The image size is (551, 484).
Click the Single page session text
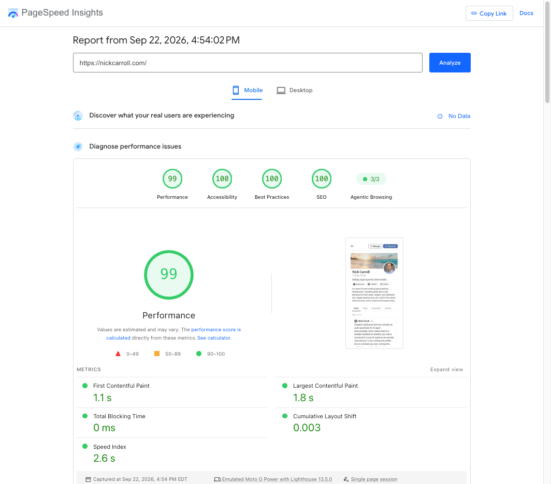pyautogui.click(x=374, y=479)
